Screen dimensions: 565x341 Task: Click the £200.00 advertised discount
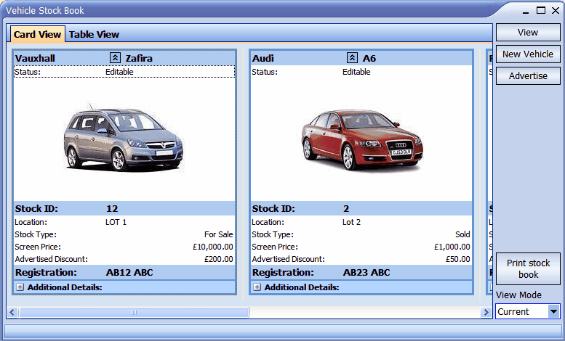219,259
